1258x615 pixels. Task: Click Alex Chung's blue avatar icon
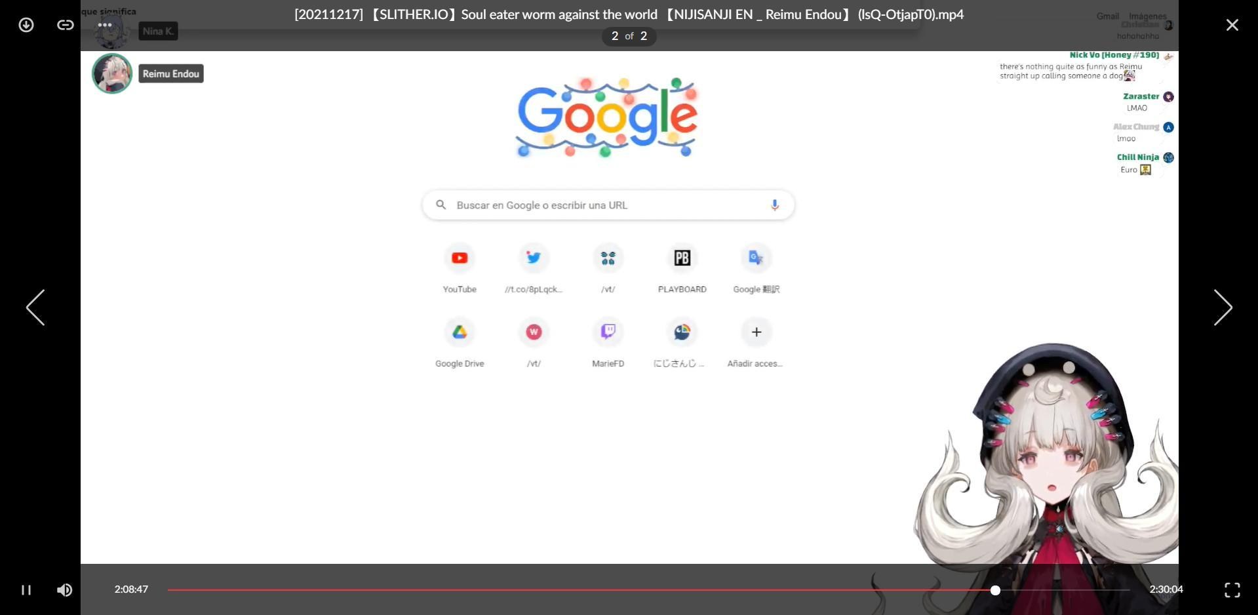click(1168, 127)
